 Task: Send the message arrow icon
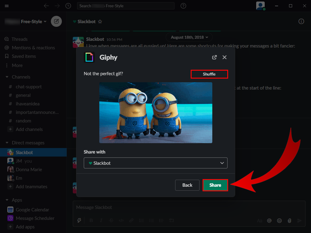(x=299, y=221)
